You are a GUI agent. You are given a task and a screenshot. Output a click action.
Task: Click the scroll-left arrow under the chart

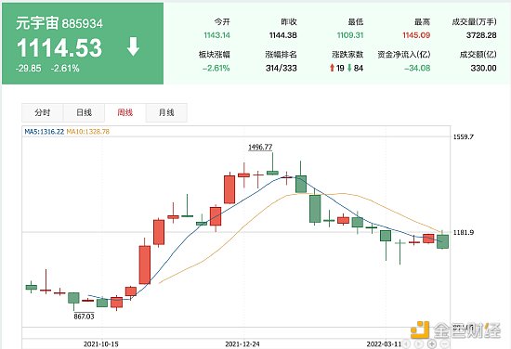tap(406, 344)
